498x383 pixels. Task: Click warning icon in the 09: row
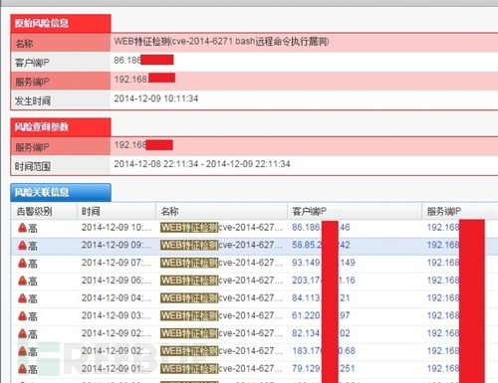coord(22,246)
